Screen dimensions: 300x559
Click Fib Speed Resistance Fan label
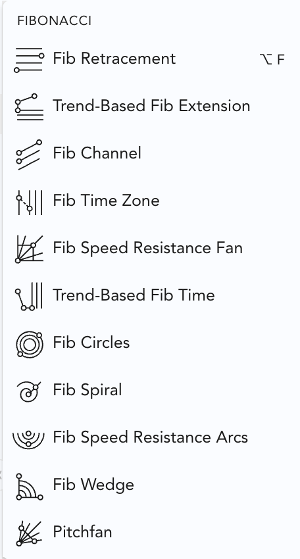click(147, 248)
